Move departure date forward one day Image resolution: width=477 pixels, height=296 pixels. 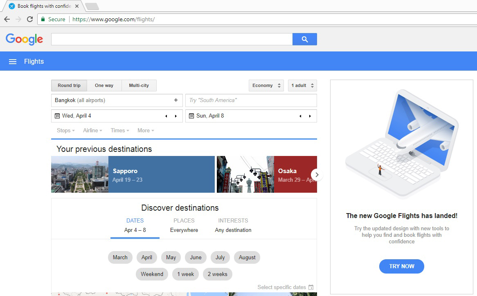[176, 116]
